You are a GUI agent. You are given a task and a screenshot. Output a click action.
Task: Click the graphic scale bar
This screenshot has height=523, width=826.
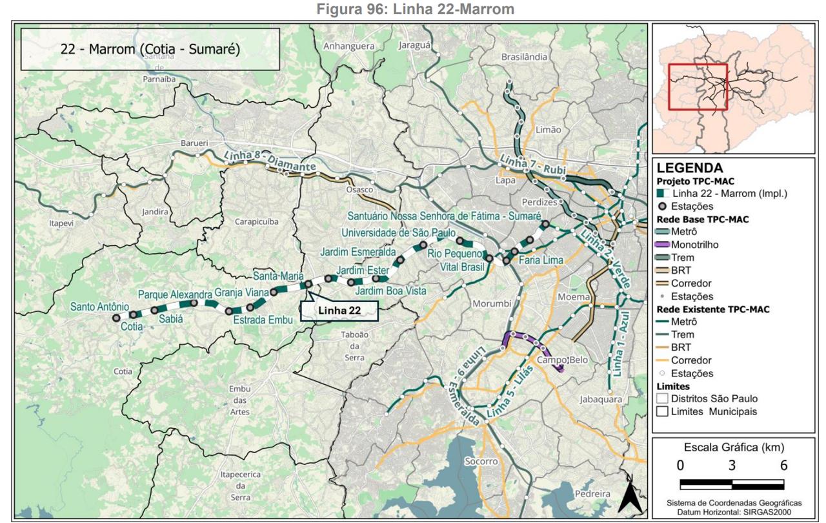[732, 484]
